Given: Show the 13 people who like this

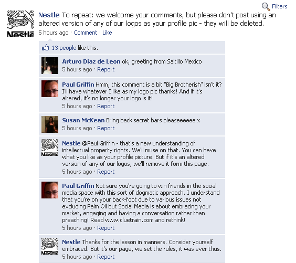Looking at the screenshot, I should click(x=64, y=48).
